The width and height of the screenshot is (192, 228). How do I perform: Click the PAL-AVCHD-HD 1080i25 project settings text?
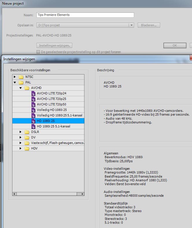[54, 35]
